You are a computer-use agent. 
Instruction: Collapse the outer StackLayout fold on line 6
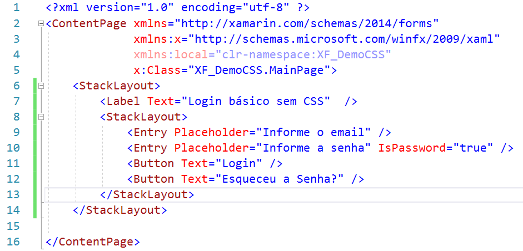click(x=41, y=86)
